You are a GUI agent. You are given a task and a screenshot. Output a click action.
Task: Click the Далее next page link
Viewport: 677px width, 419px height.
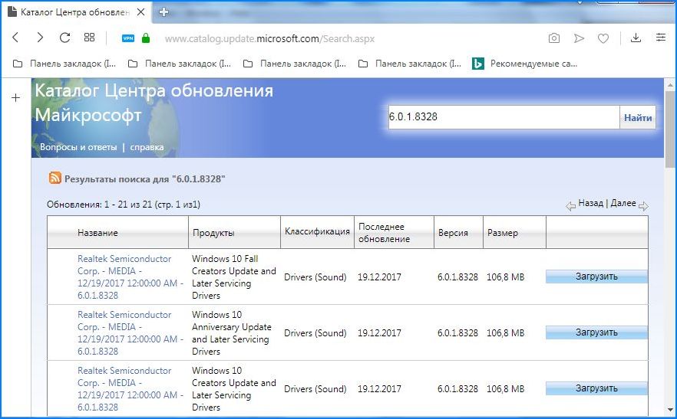[623, 203]
